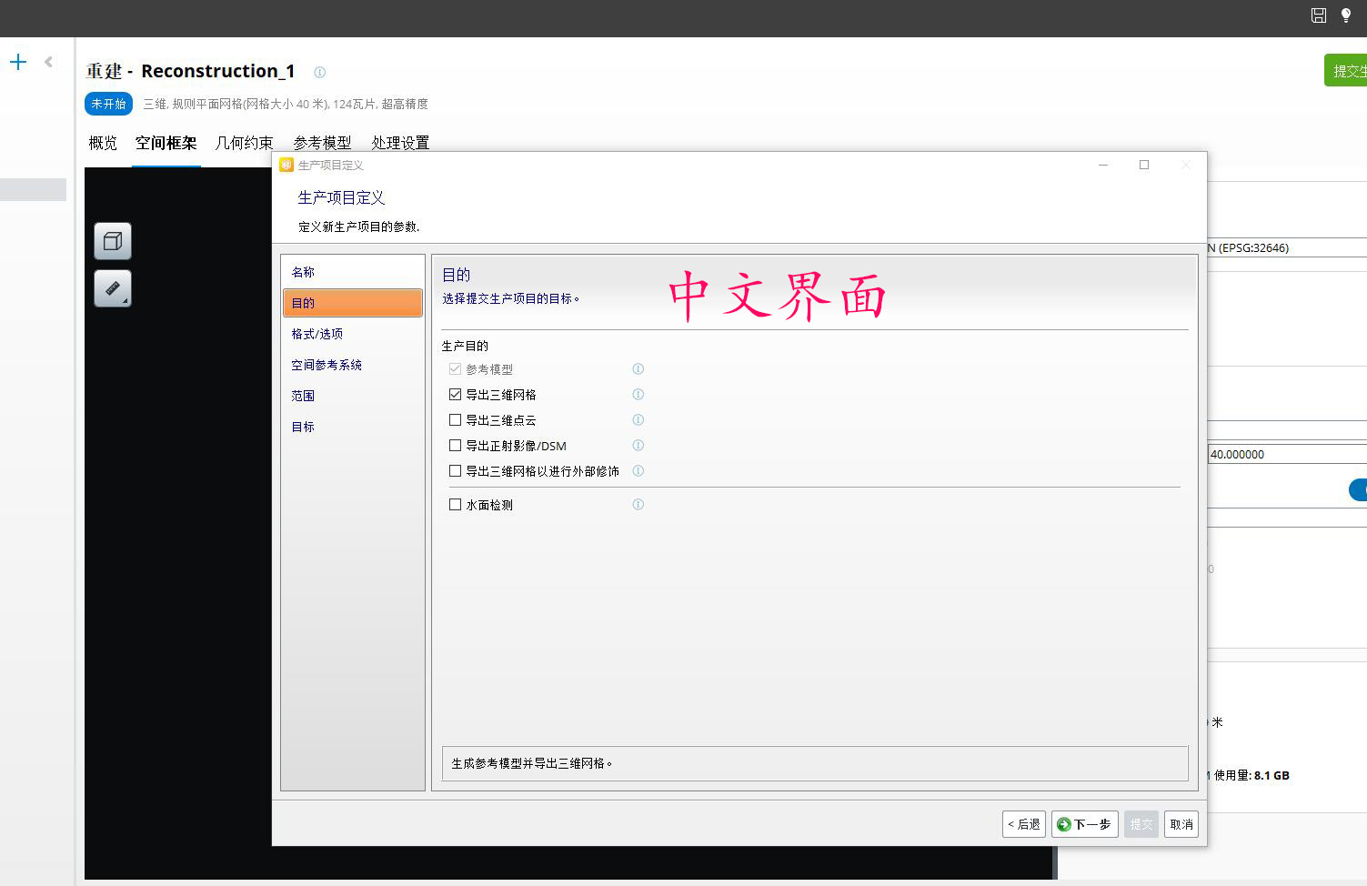Screen dimensions: 1367x886
Task: Click the 未开始 status badge
Action: pos(108,104)
